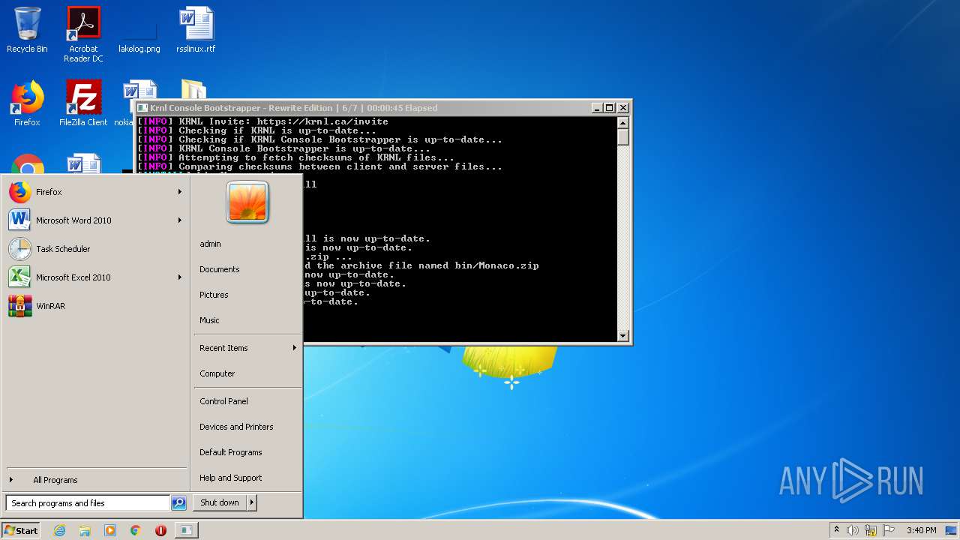Minimize the Krnl Console Bootstrapper window
The width and height of the screenshot is (960, 540).
pos(597,108)
